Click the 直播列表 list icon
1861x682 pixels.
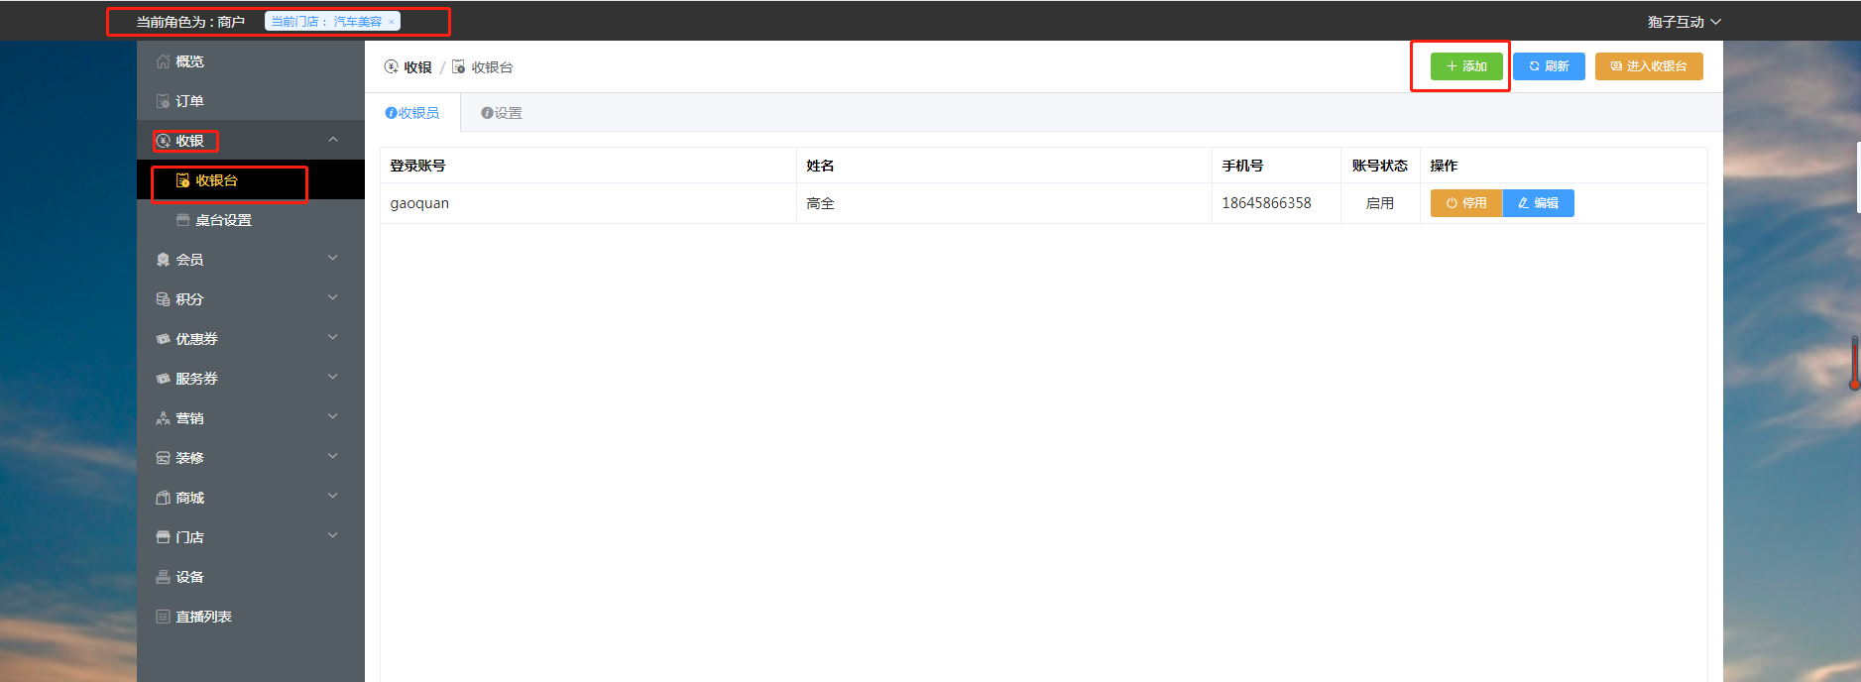click(x=163, y=617)
